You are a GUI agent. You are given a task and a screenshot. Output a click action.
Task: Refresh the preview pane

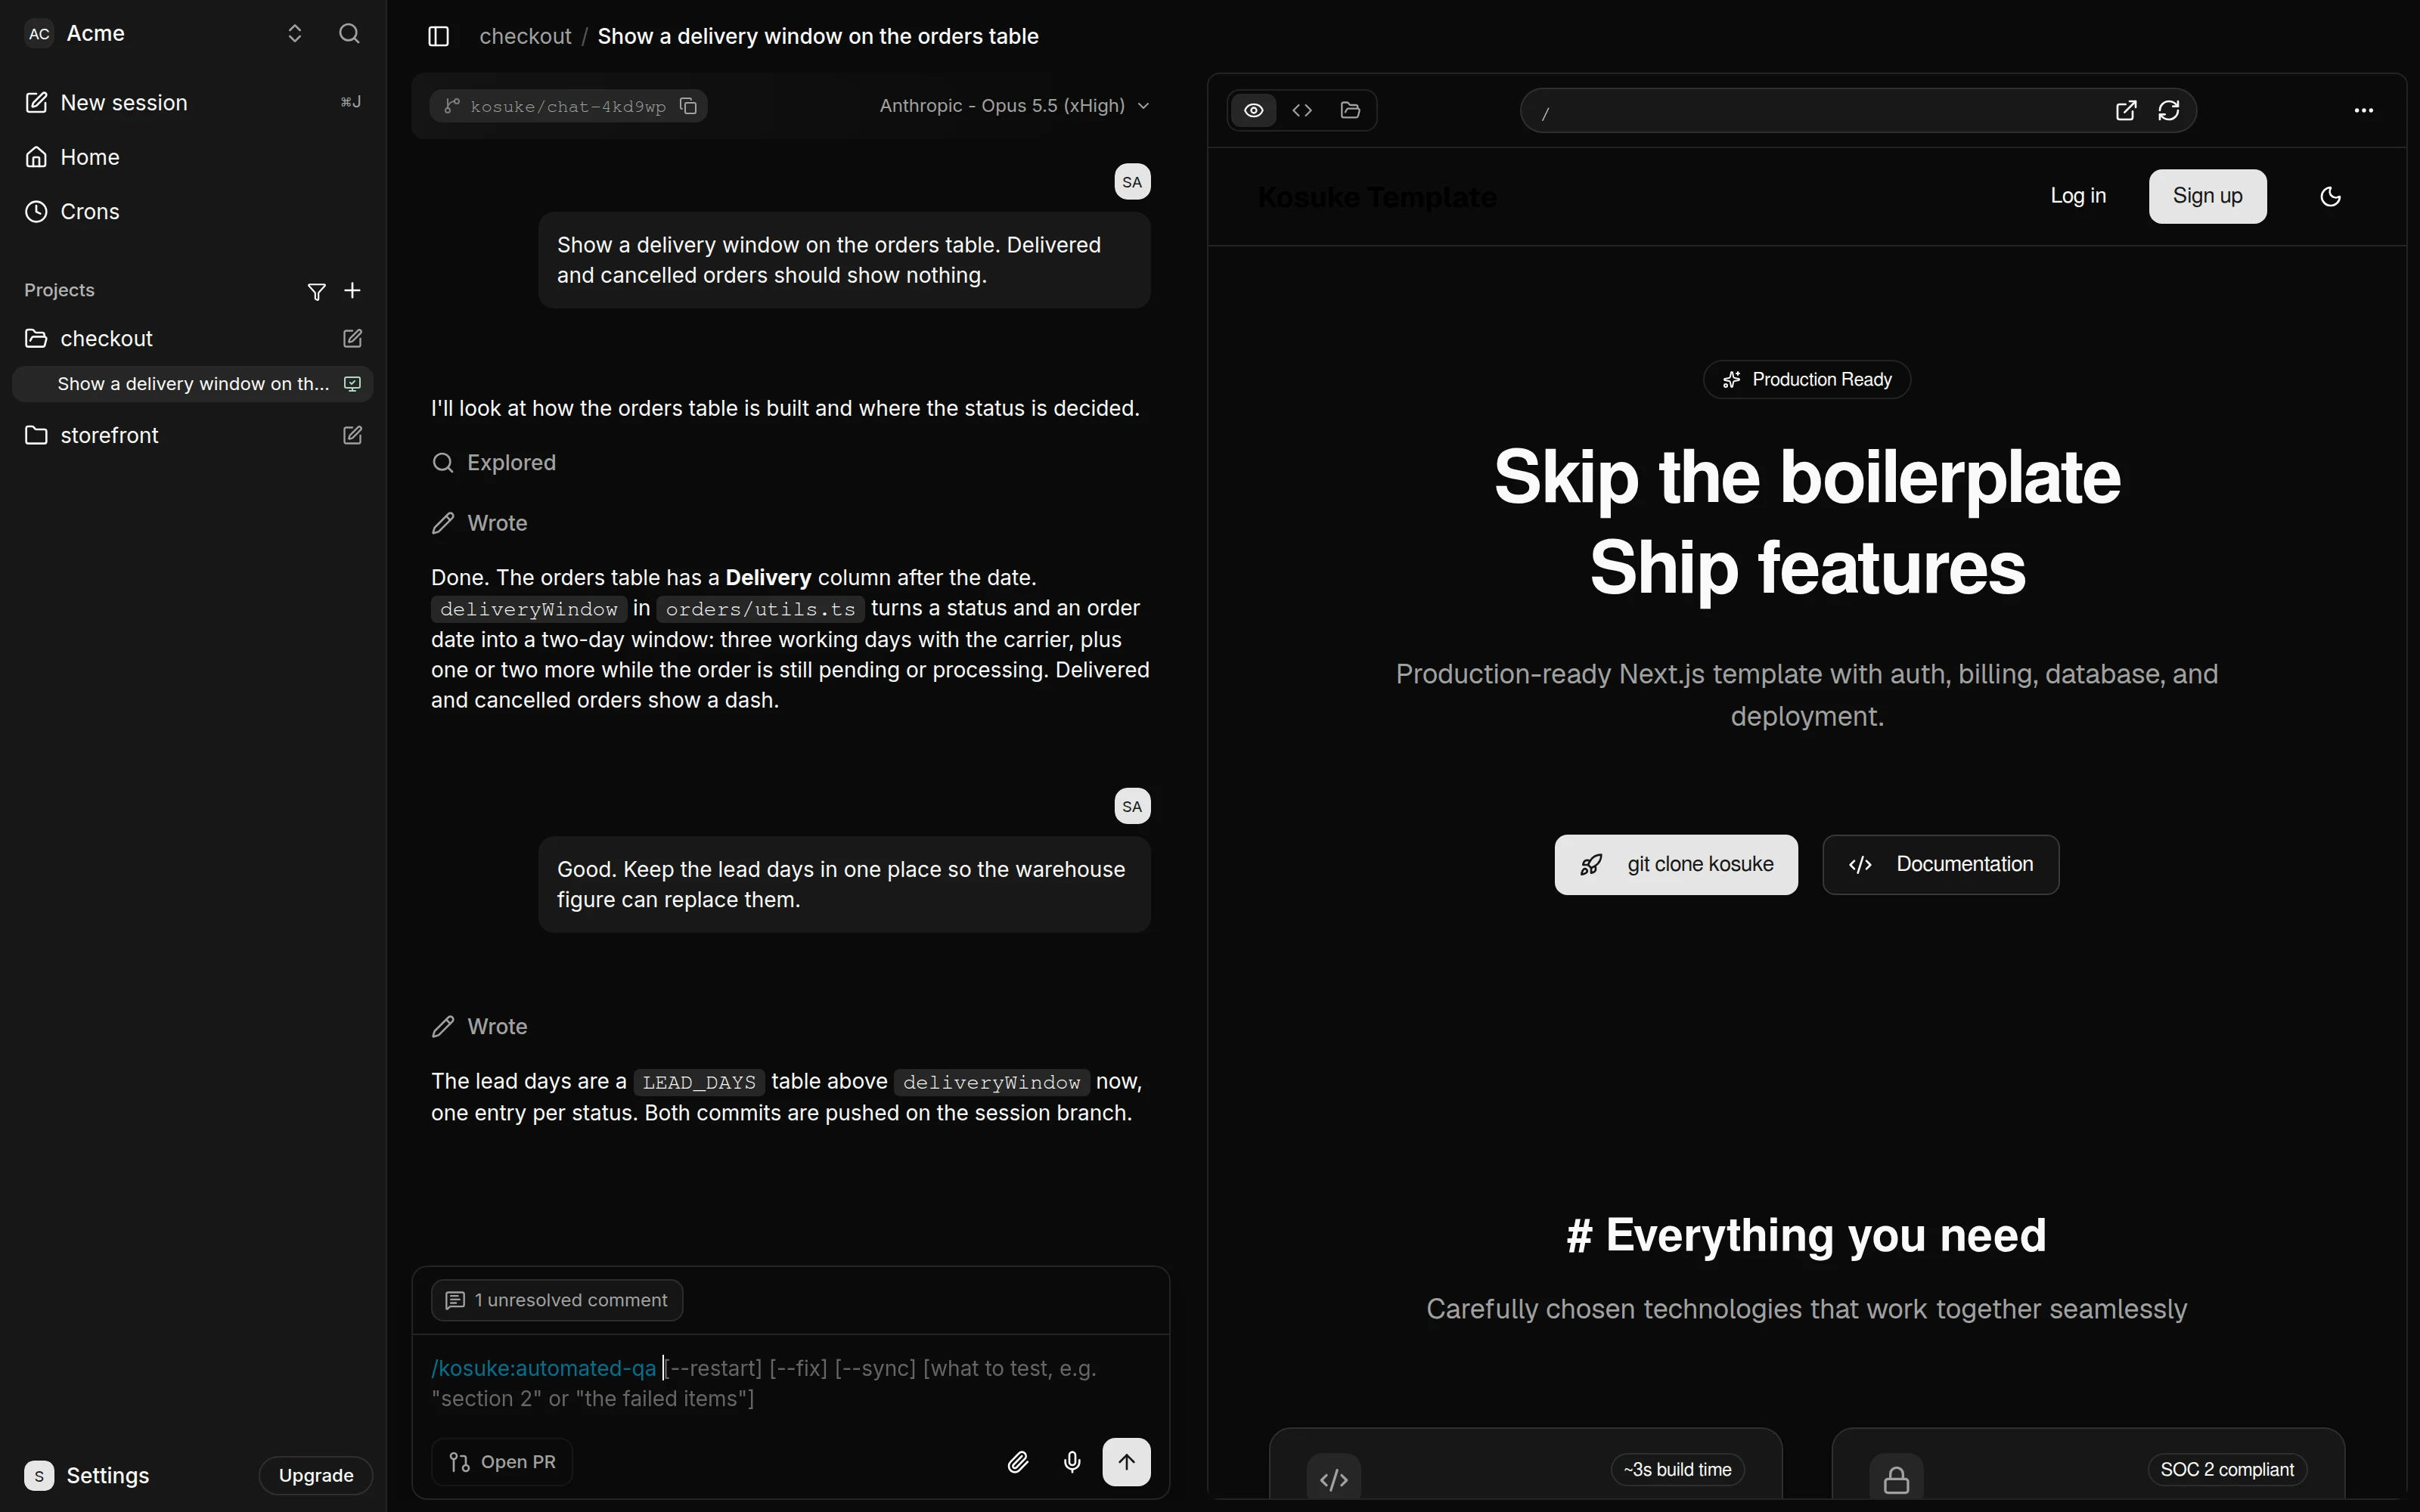[x=2168, y=111]
